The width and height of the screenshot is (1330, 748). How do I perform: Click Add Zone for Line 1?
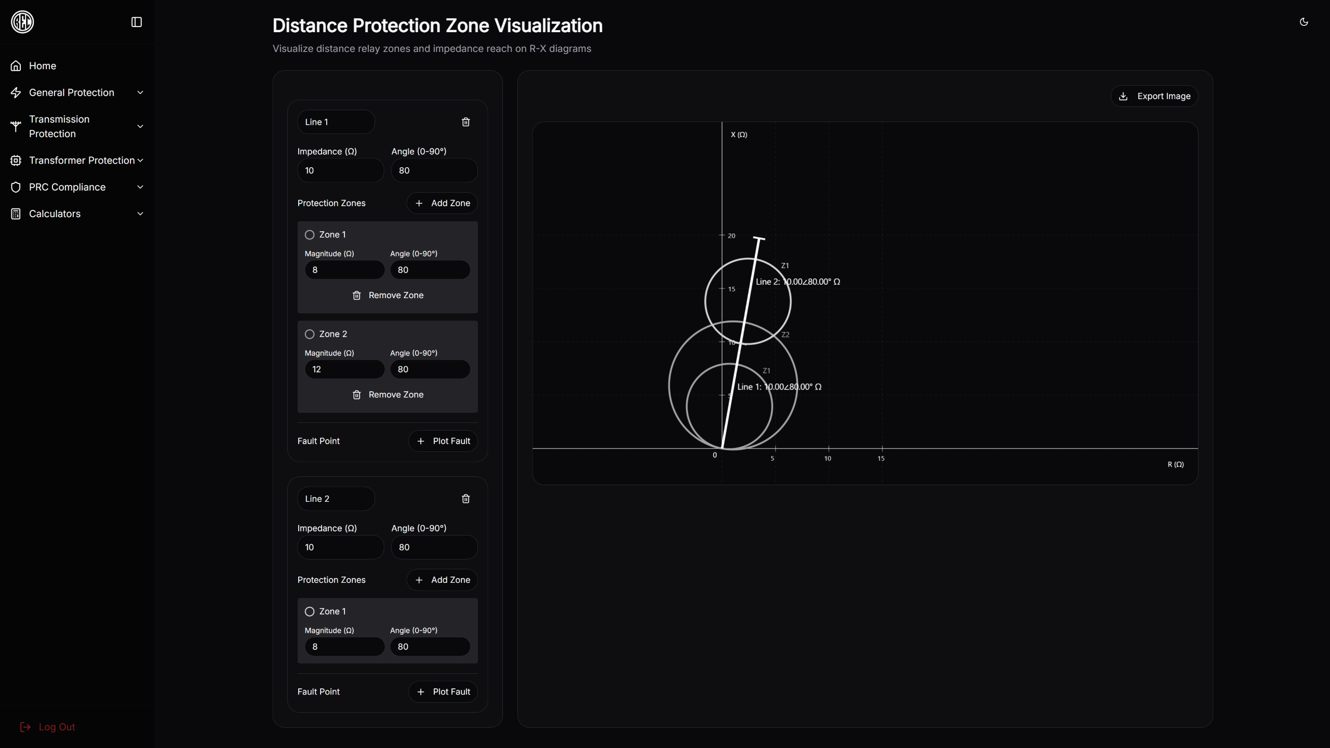[x=442, y=203]
